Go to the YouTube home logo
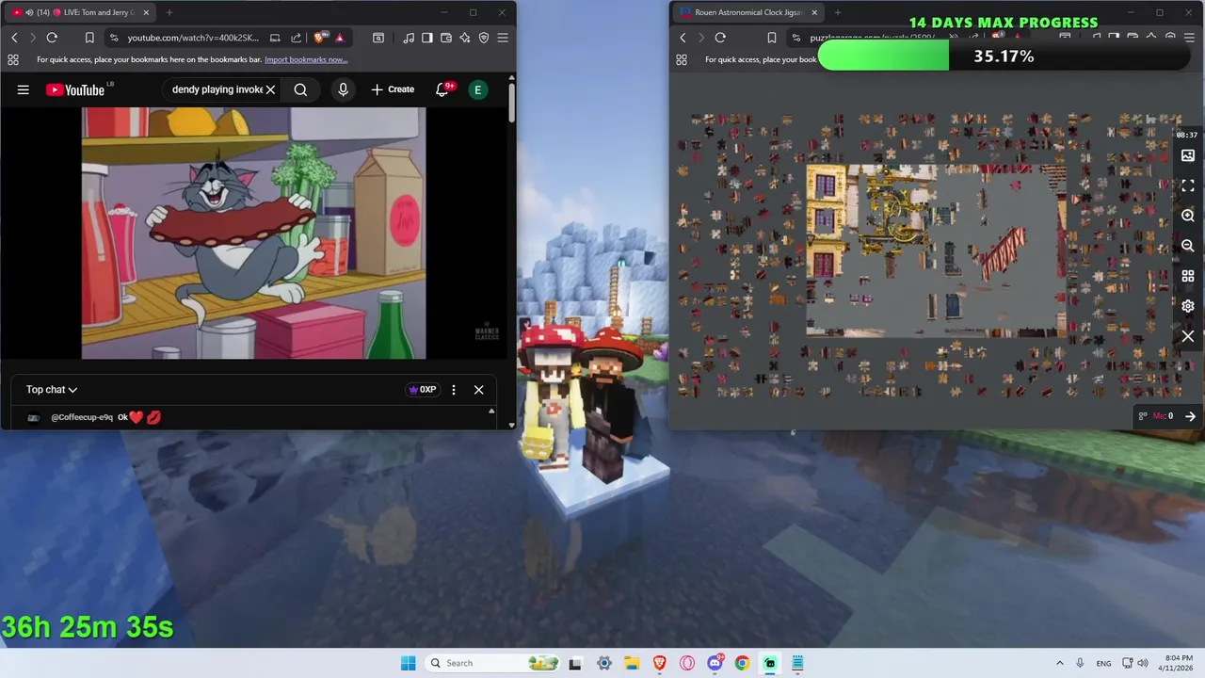The height and width of the screenshot is (678, 1205). (75, 89)
